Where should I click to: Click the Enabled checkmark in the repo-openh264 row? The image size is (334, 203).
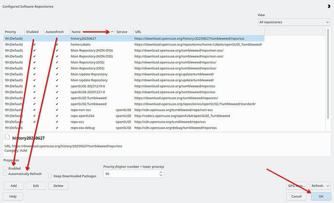pyautogui.click(x=34, y=116)
